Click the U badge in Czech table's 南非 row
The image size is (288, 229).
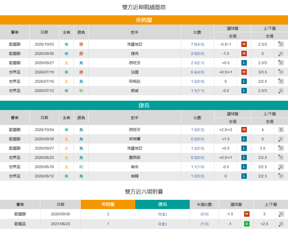281,167
